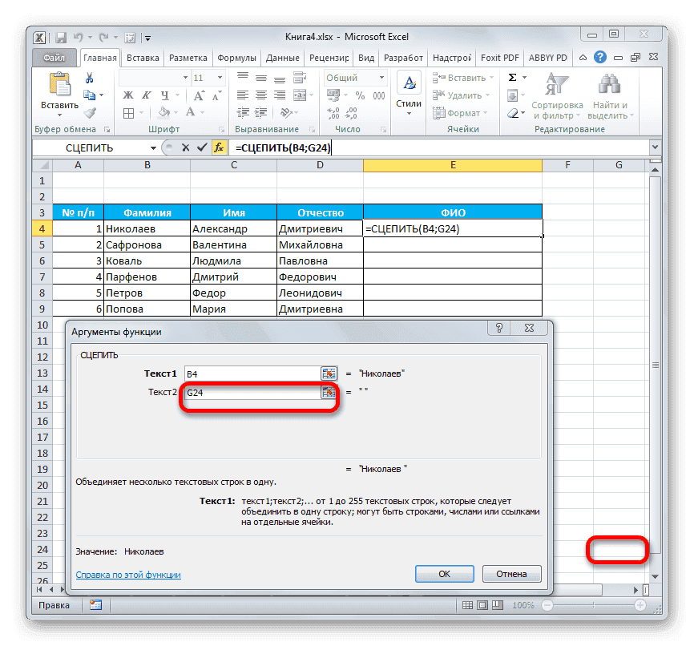694x646 pixels.
Task: Click the percent style icon
Action: click(x=358, y=95)
